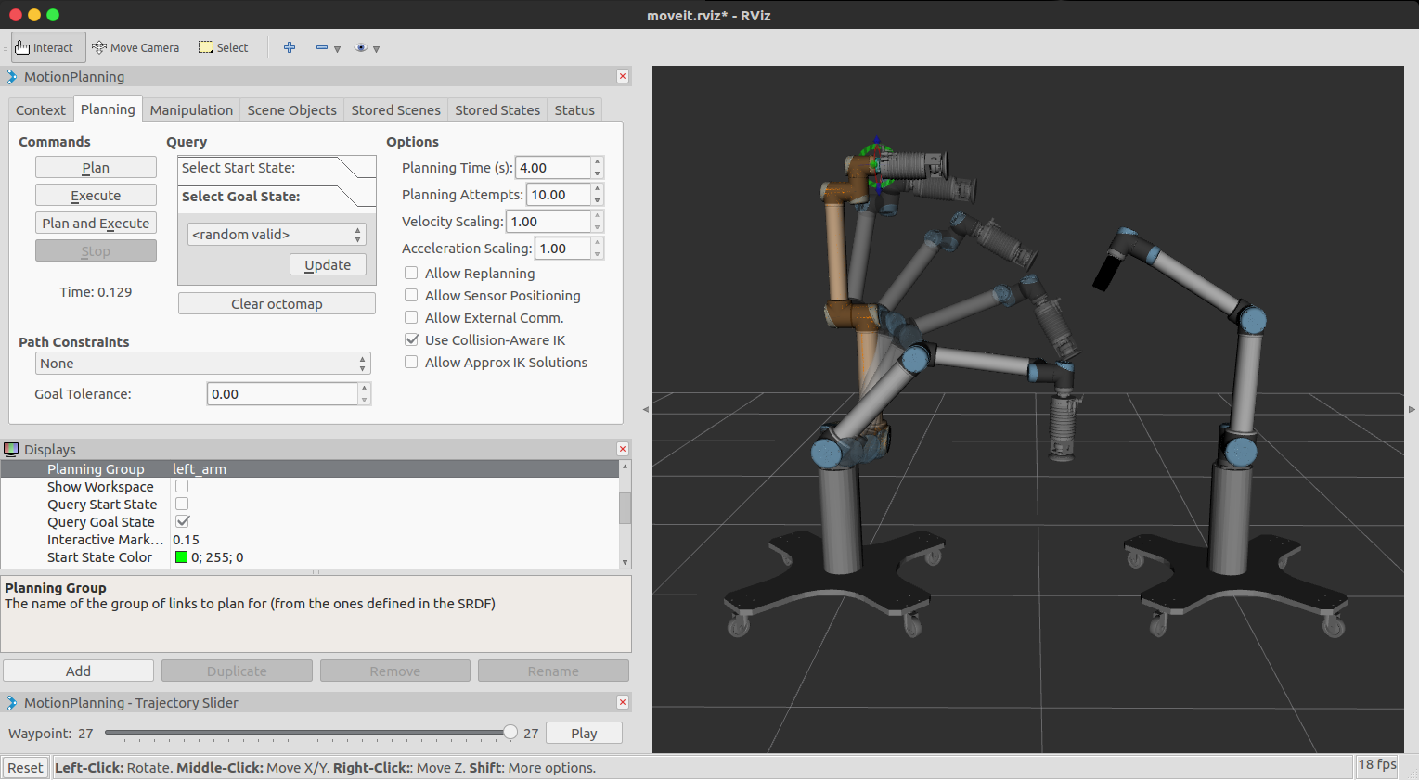
Task: Click the Clear octomap button
Action: click(x=277, y=303)
